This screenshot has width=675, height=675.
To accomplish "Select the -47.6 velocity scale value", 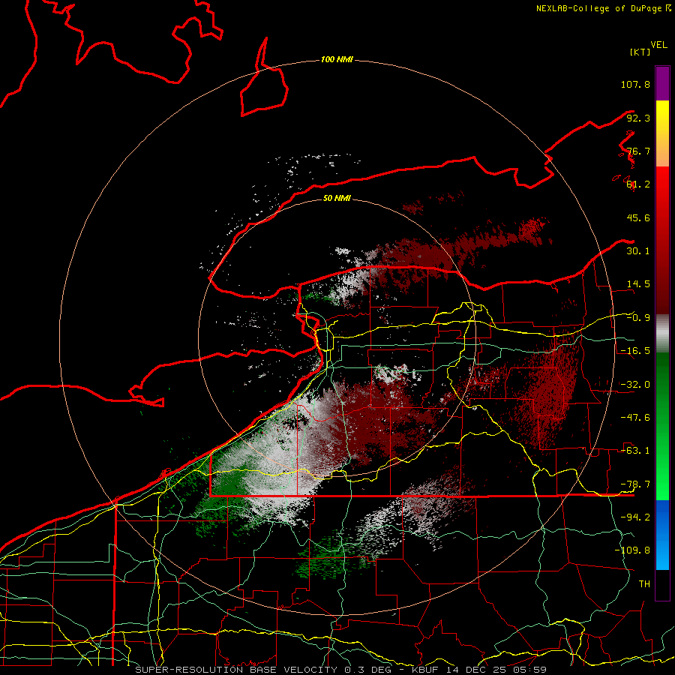I will [635, 418].
